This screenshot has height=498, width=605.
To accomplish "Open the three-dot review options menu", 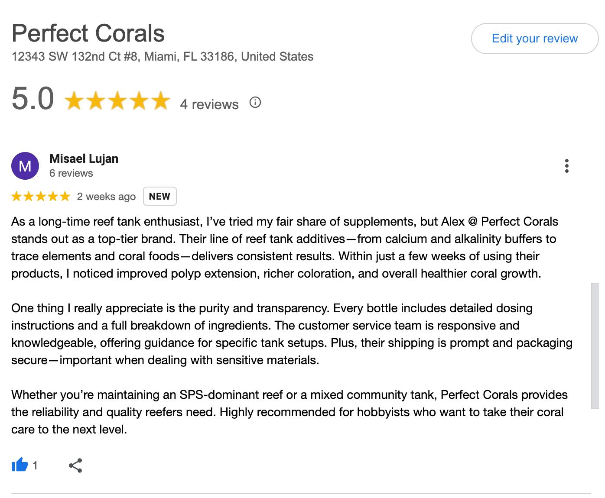I will (x=566, y=166).
